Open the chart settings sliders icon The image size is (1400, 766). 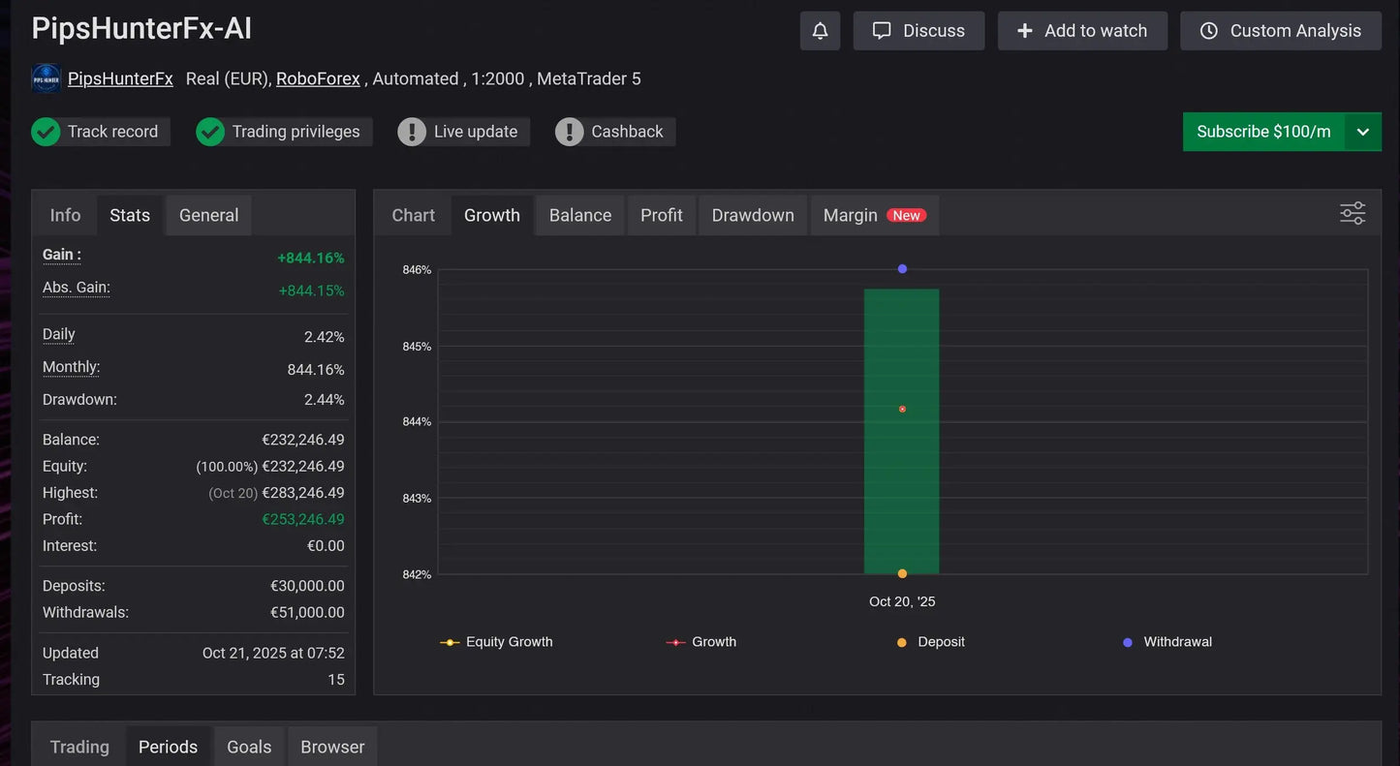click(x=1353, y=214)
